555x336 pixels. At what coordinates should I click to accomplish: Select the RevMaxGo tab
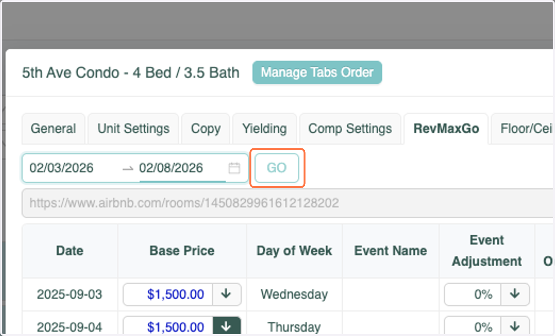click(x=446, y=128)
